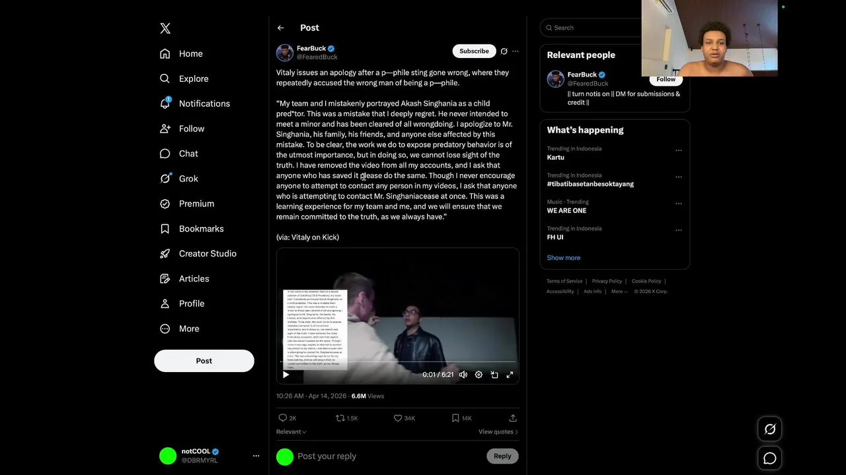Open the Terms of Service link

pos(564,281)
